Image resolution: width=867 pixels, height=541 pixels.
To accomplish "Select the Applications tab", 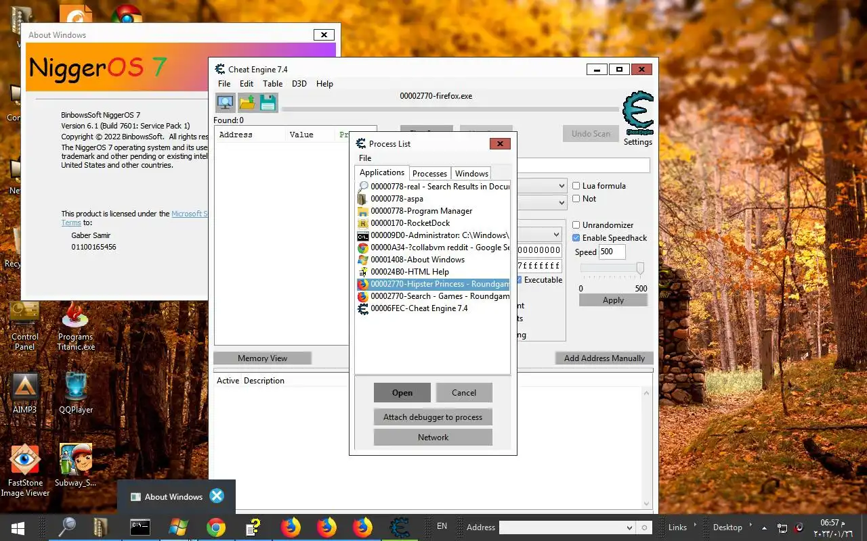I will (x=382, y=172).
